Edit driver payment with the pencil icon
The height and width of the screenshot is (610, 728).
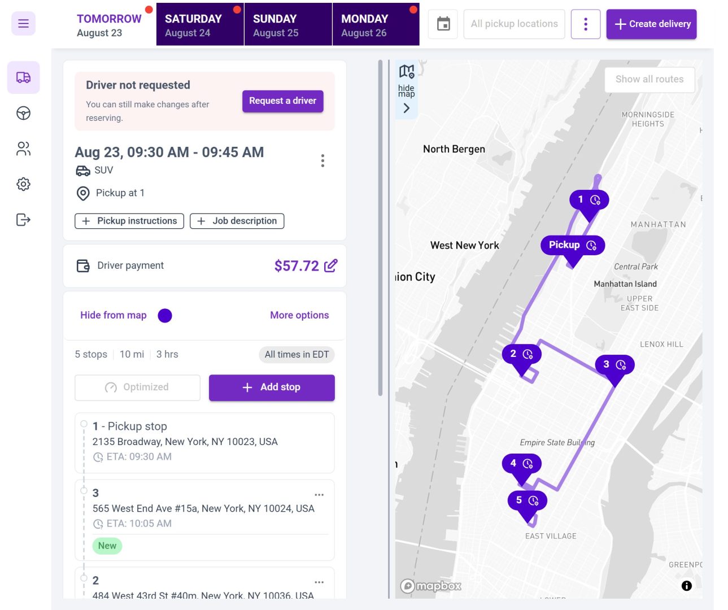332,265
